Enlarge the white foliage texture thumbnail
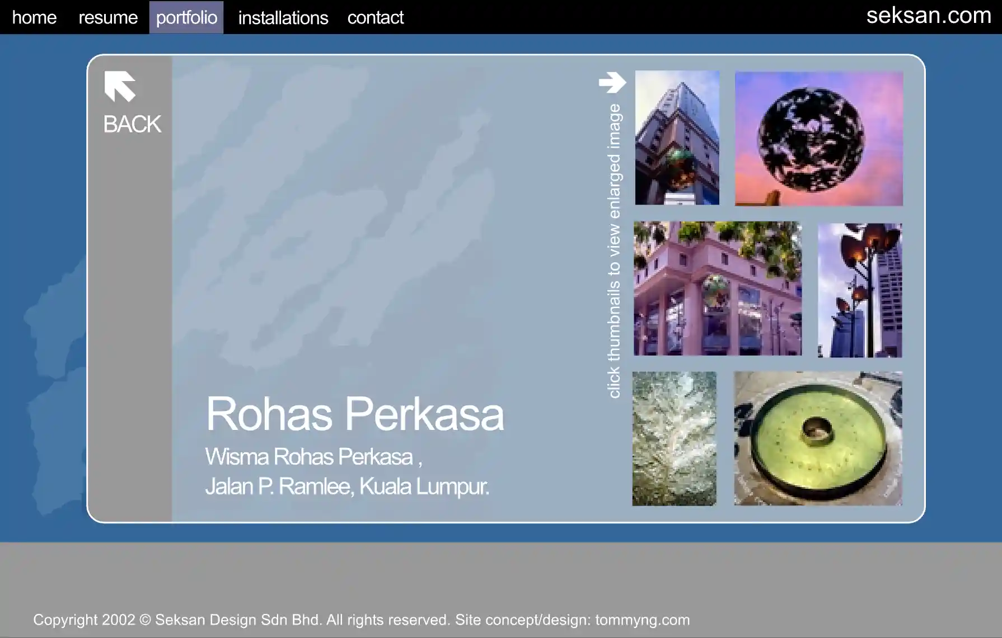1002x638 pixels. (x=675, y=439)
